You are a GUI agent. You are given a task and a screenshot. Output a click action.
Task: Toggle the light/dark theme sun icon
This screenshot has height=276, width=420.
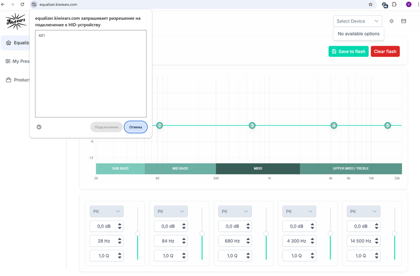(x=392, y=21)
